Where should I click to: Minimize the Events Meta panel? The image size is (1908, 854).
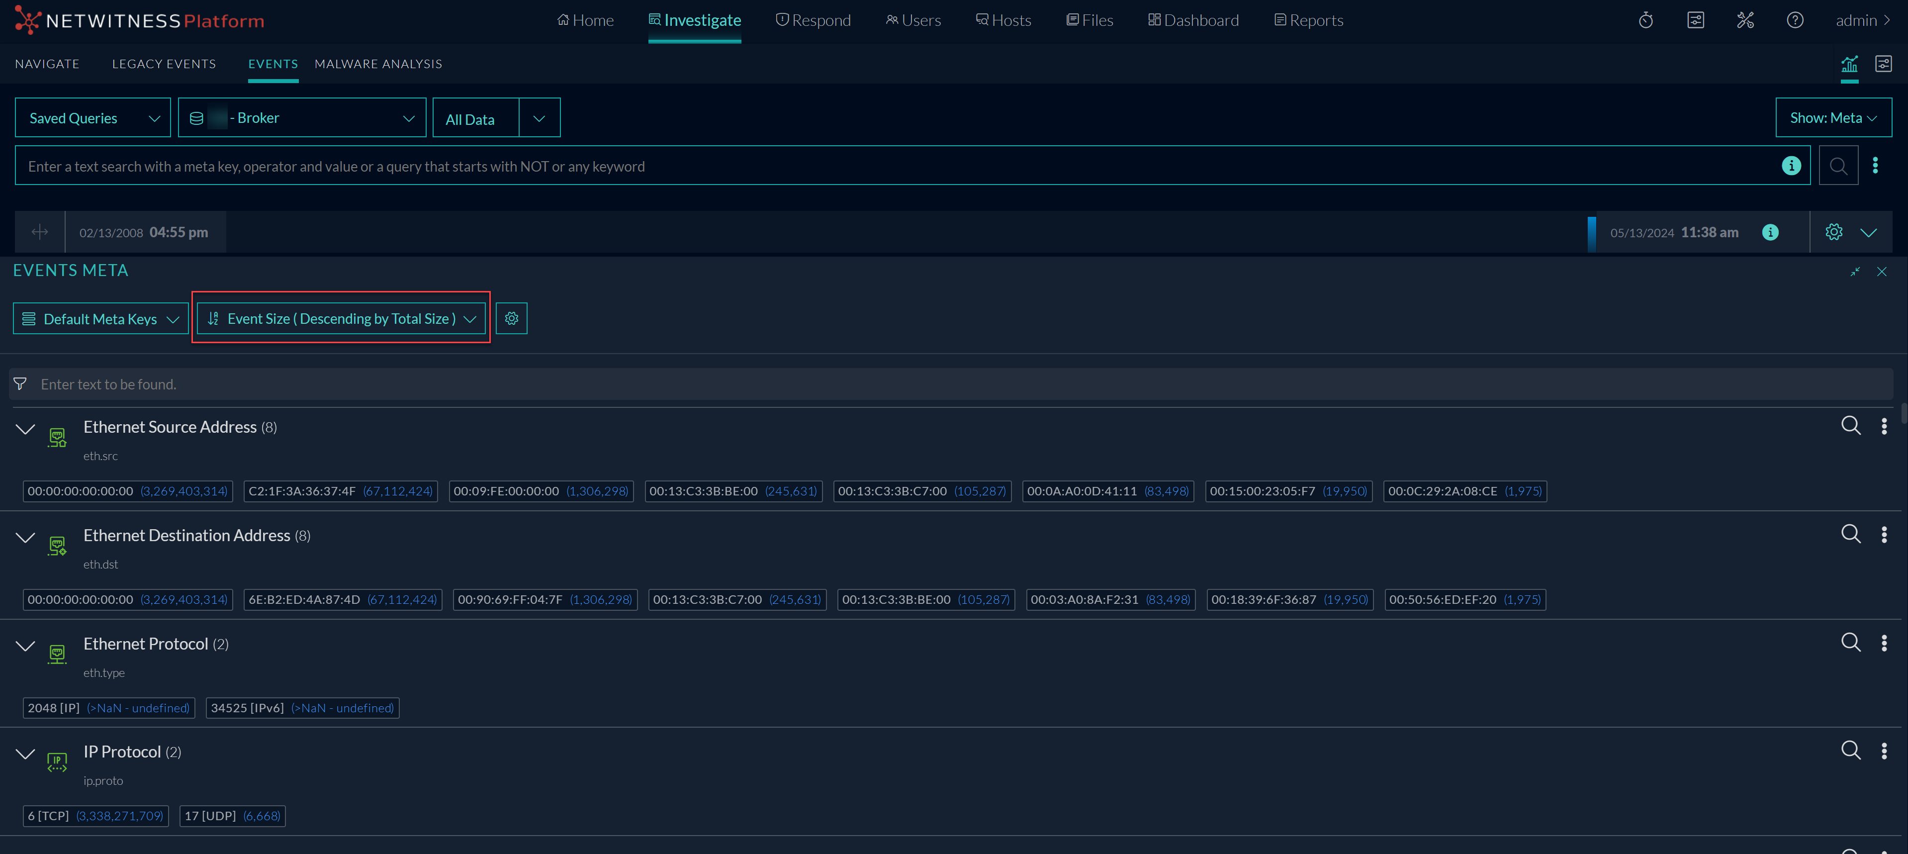1855,272
